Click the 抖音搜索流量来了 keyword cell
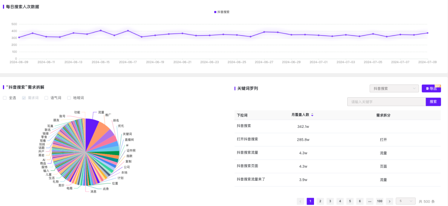The width and height of the screenshot is (448, 206). [251, 179]
